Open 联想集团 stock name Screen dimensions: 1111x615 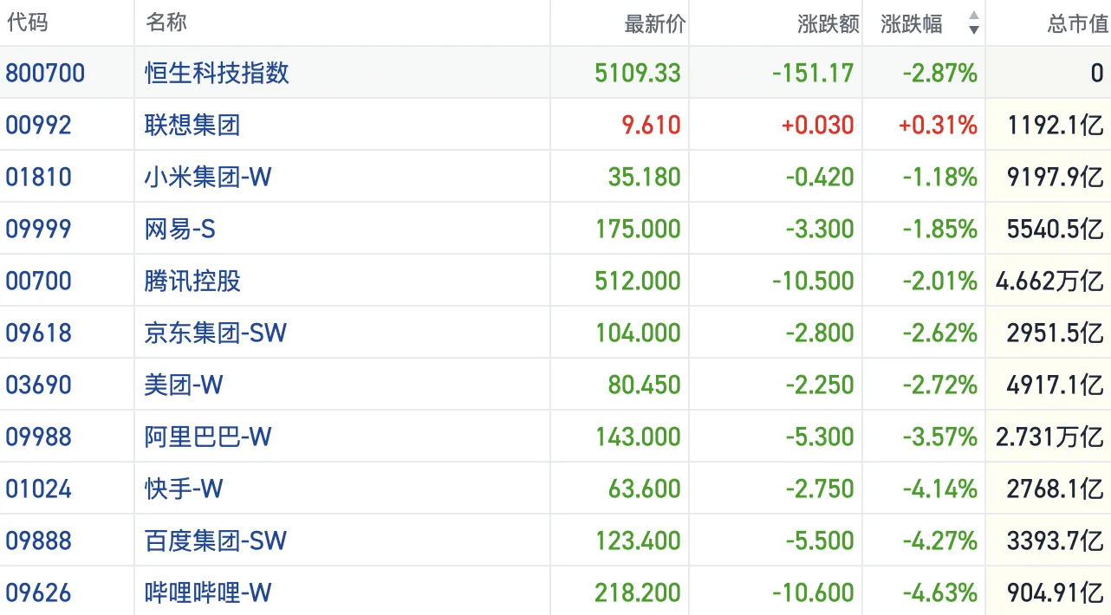(192, 125)
